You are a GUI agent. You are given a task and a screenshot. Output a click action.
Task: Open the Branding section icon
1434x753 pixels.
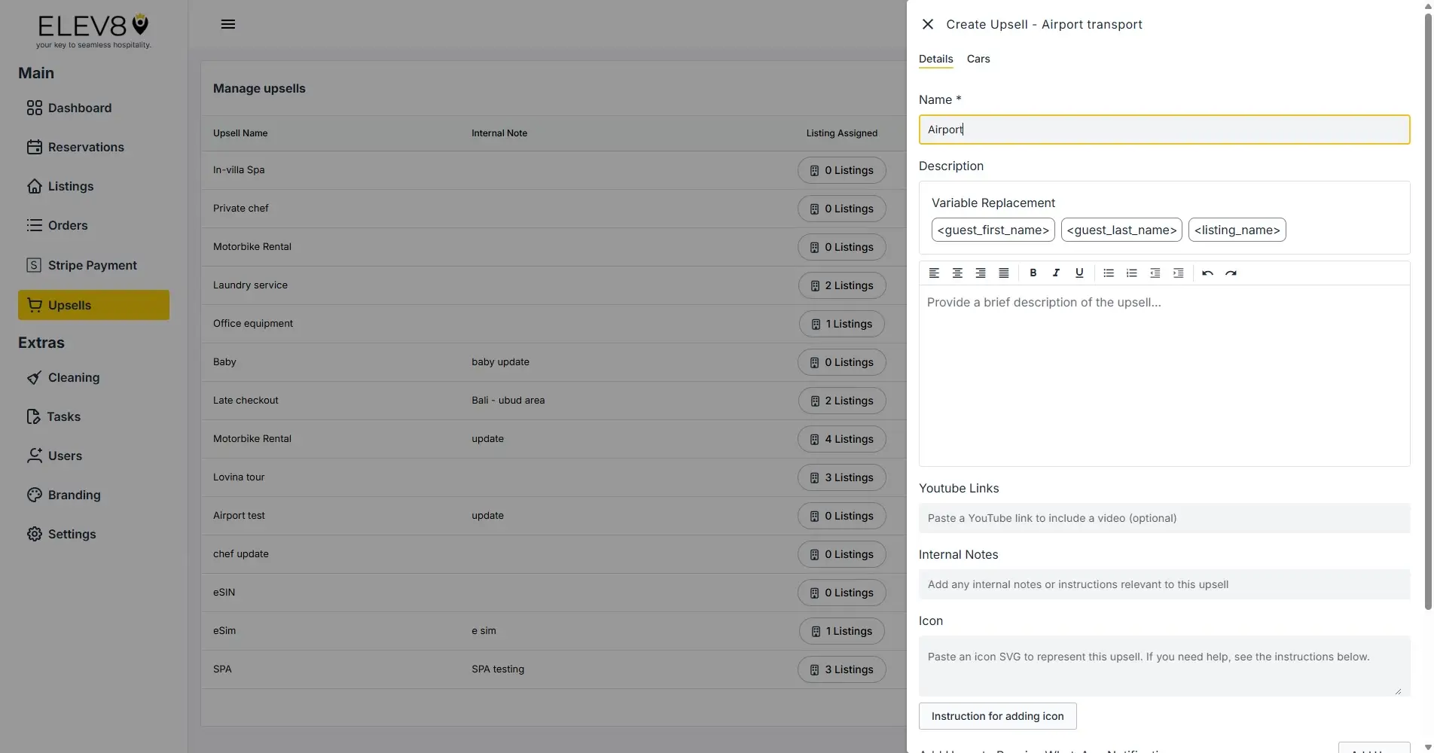[35, 495]
